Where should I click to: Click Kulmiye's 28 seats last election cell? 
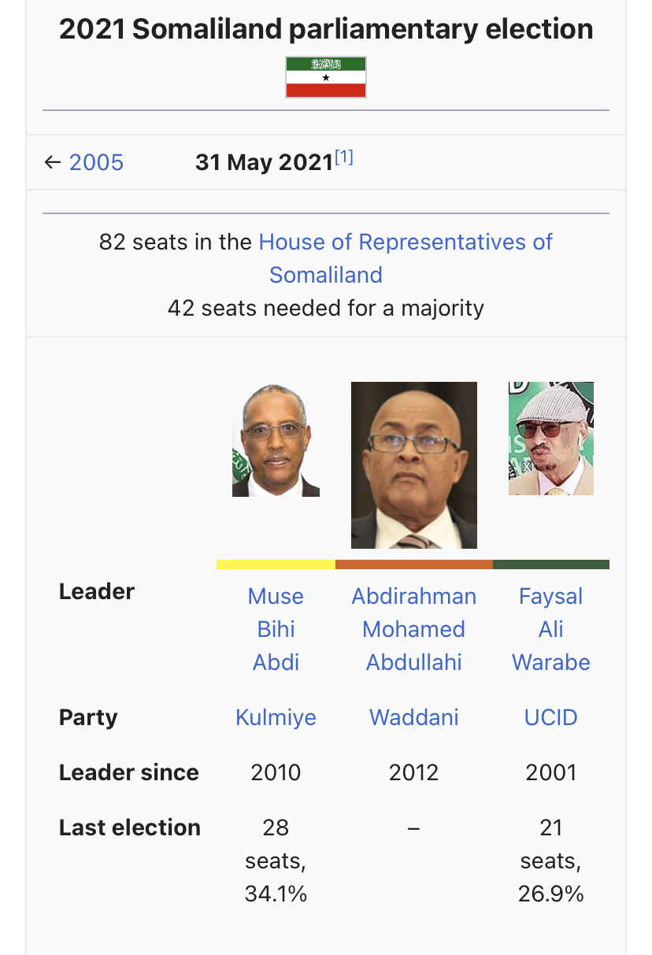point(276,861)
